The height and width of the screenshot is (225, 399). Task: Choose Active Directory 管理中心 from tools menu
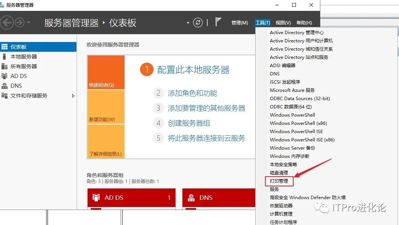point(297,32)
